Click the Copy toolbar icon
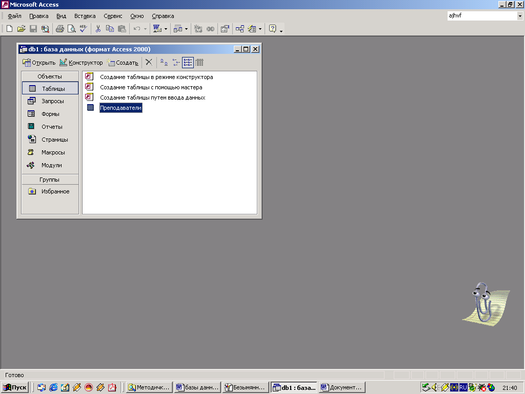525x394 pixels. pyautogui.click(x=110, y=29)
